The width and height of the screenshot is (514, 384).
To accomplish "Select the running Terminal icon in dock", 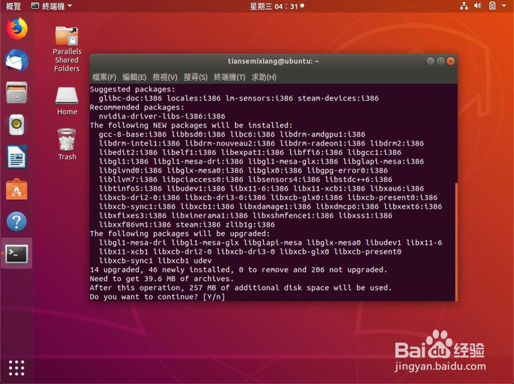I will 17,253.
